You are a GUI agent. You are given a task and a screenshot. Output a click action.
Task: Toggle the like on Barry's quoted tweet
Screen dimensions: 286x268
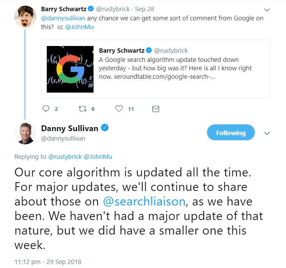click(119, 108)
